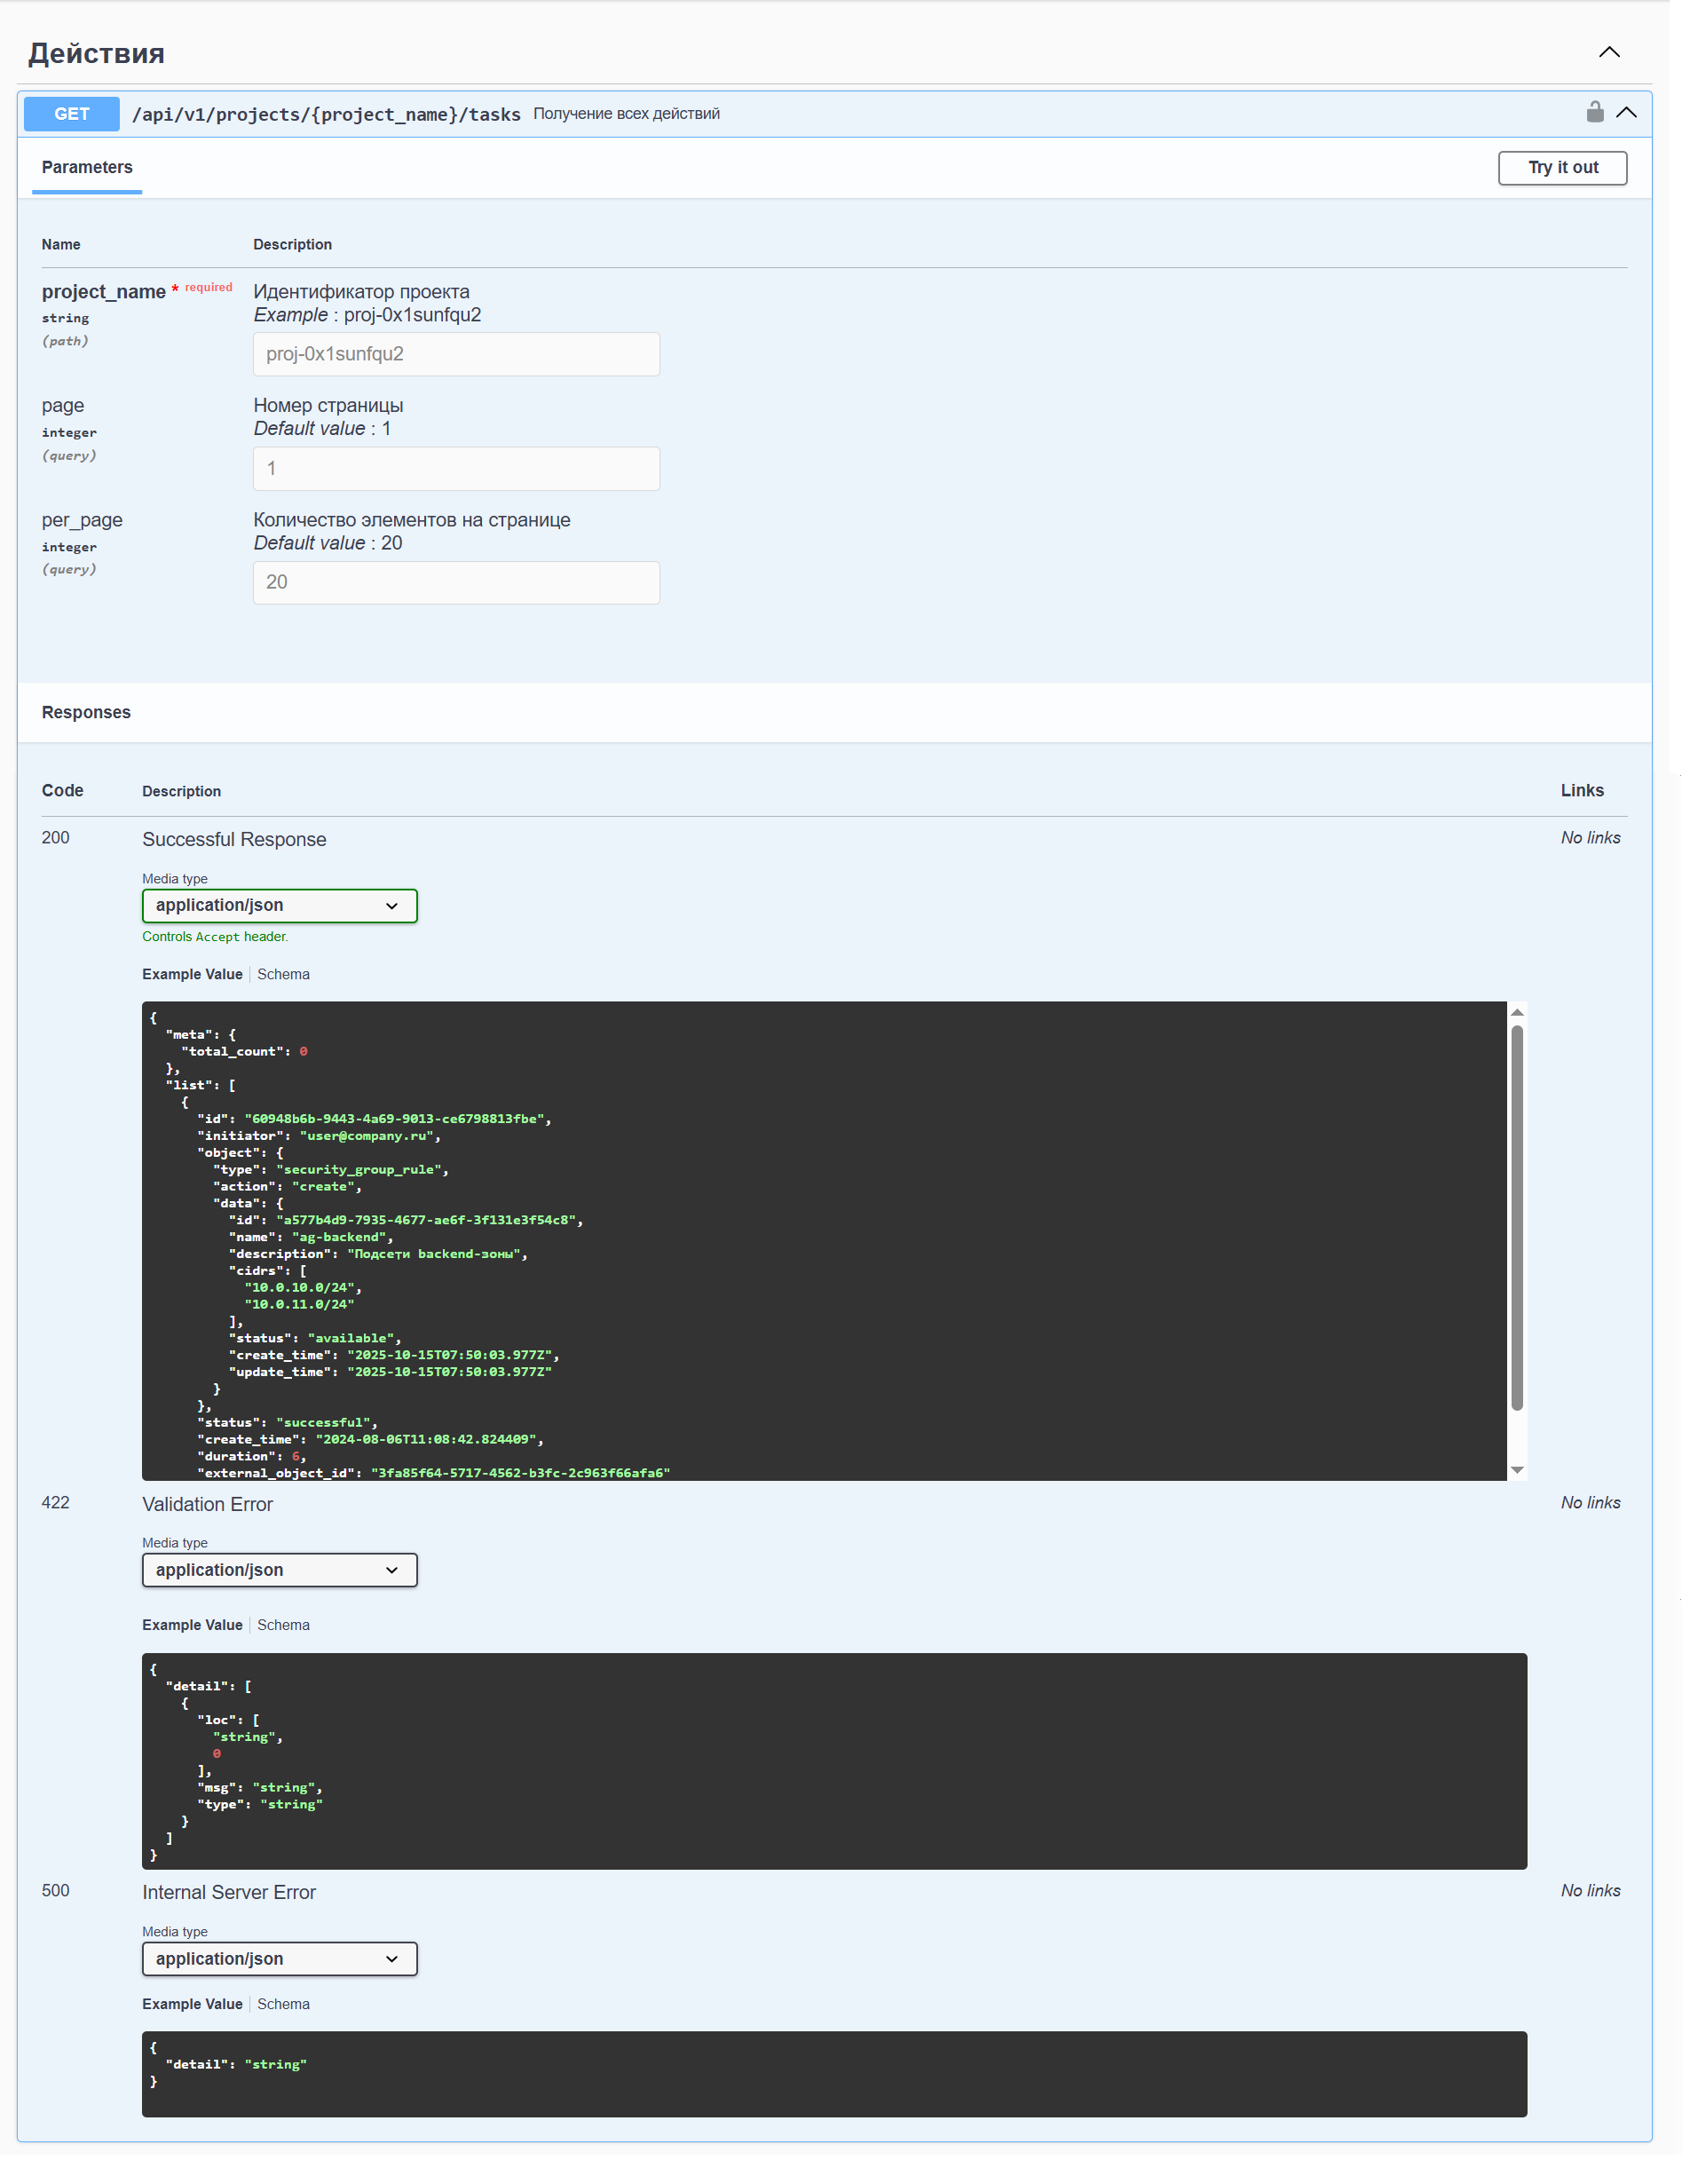Click the example code block scrollbar thumb

(1516, 1217)
